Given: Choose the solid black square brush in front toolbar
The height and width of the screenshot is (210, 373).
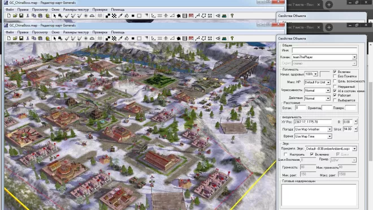Looking at the screenshot, I should click(133, 38).
